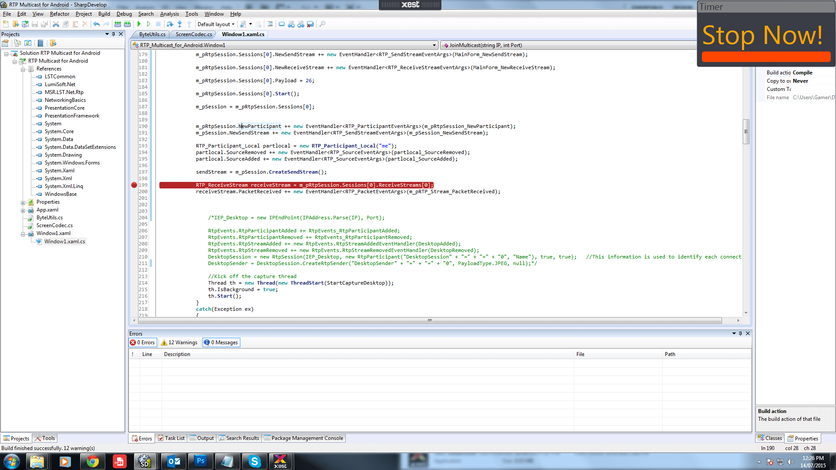Select System.Windows.Forms reference
The width and height of the screenshot is (836, 470).
point(72,163)
